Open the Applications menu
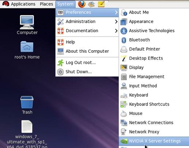The height and width of the screenshot is (148, 189). (x=23, y=4)
